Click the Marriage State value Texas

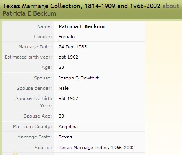[65, 137]
